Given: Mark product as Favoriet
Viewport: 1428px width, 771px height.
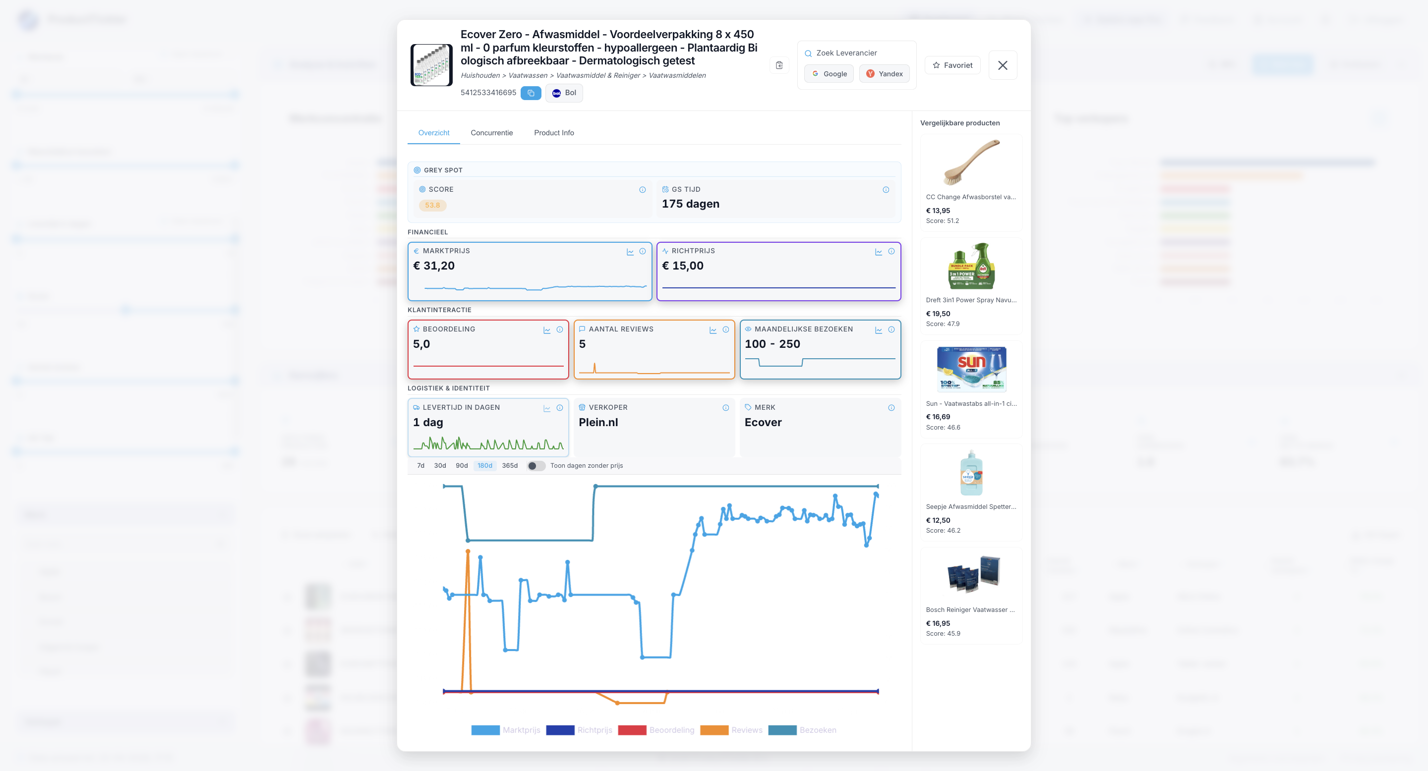Looking at the screenshot, I should coord(952,65).
